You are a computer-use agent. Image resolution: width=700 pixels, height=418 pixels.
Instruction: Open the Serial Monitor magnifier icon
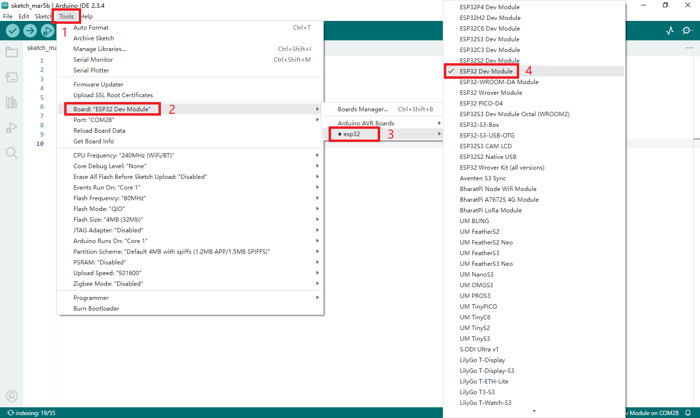click(687, 31)
